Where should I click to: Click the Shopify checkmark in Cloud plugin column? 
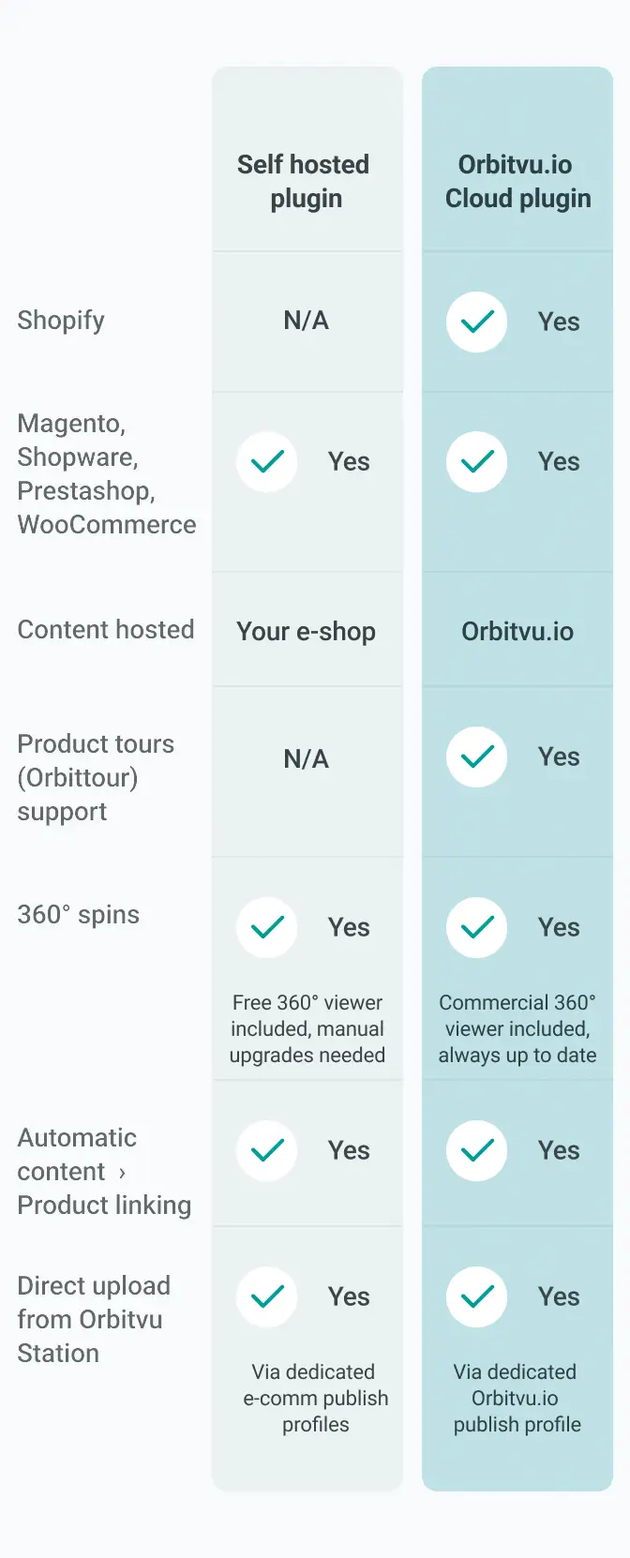477,322
